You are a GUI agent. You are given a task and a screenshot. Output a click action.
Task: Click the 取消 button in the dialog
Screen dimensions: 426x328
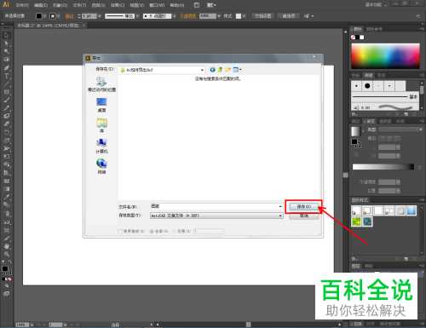[303, 216]
